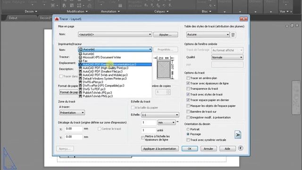Check Mettre à l'échelle les épaisseurs de ligne
The height and width of the screenshot is (170, 302).
click(143, 138)
